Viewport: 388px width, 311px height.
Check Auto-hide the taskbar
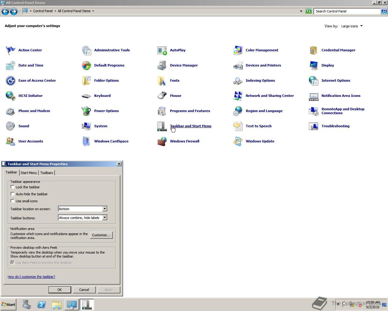point(12,194)
